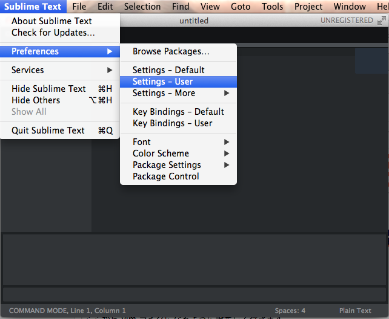
Task: Open Browse Packages…
Action: (178, 51)
